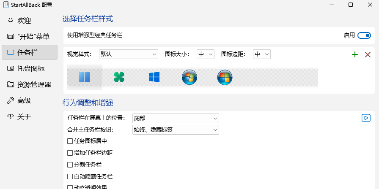Go to the “开始”菜单 section
379x189 pixels.
[x=30, y=36]
